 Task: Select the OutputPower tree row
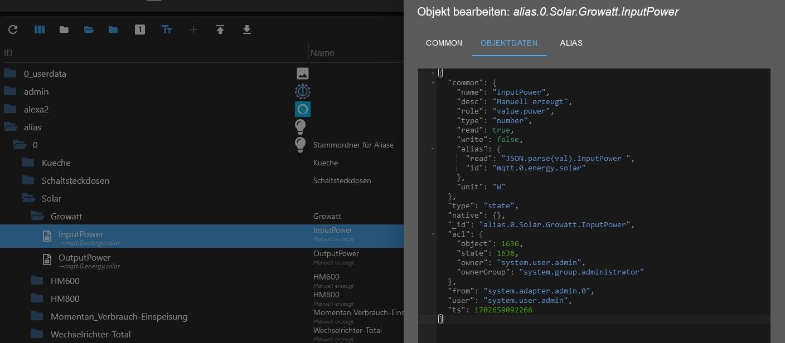pos(202,260)
